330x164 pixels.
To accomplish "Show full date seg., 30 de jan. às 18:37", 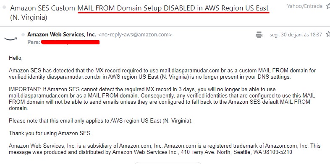I will pyautogui.click(x=296, y=35).
